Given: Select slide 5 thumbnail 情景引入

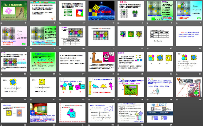Looking at the screenshot, I should pyautogui.click(x=131, y=11).
